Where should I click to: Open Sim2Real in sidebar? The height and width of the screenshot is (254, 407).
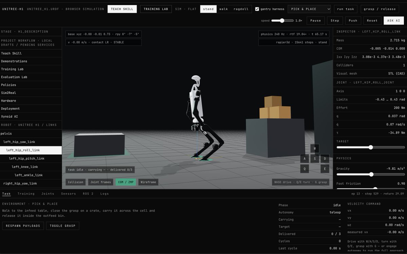pyautogui.click(x=31, y=93)
